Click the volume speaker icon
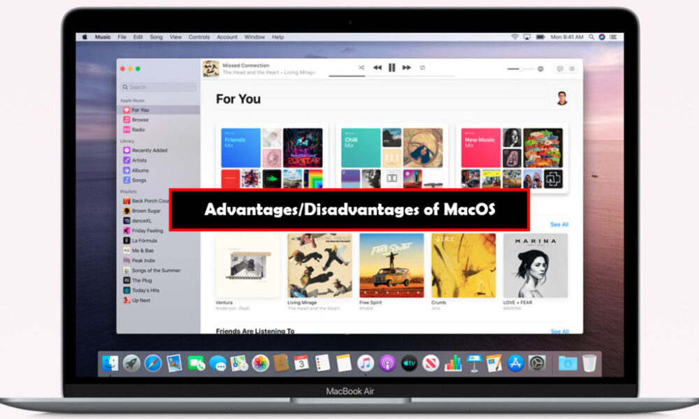 (542, 68)
